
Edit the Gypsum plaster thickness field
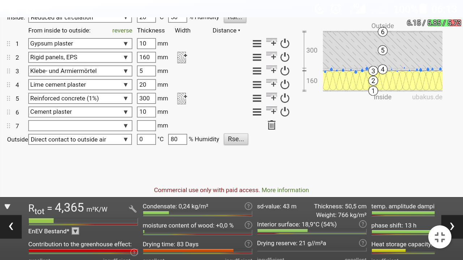coord(146,44)
